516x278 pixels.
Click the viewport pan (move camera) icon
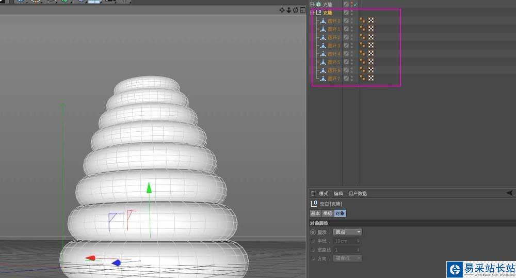[x=282, y=10]
